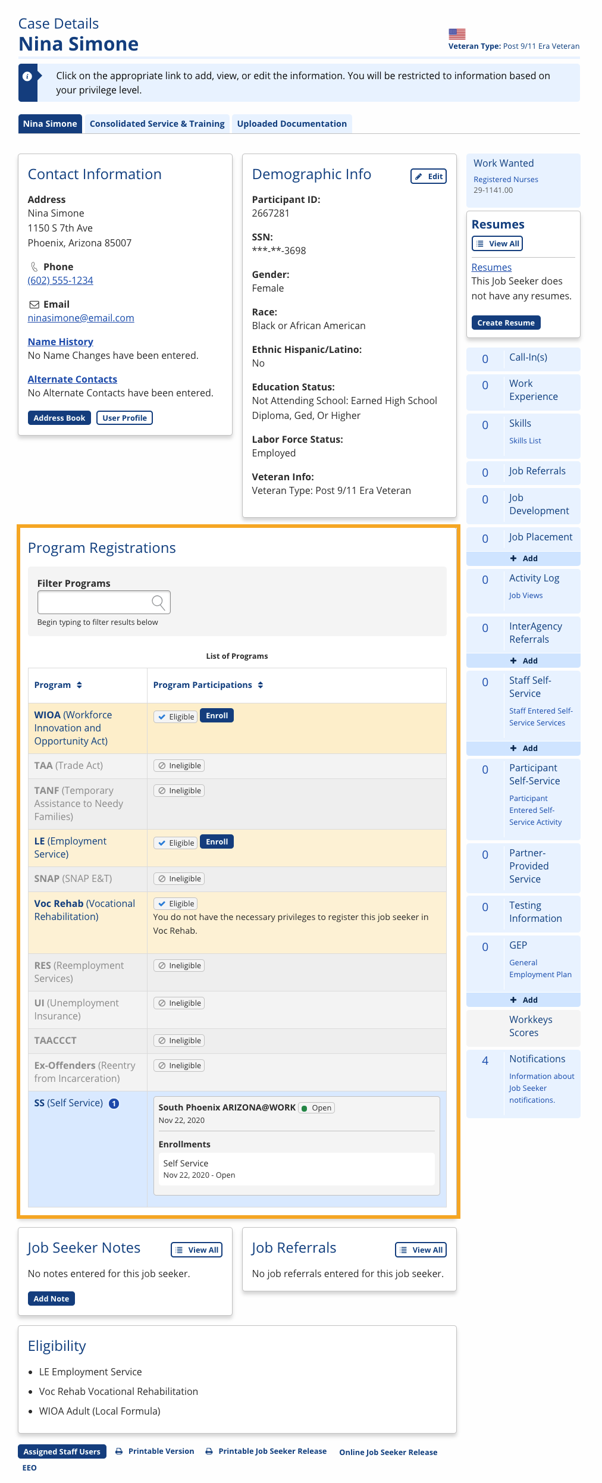
Task: Open GEP General Employment Plan link
Action: (x=540, y=968)
